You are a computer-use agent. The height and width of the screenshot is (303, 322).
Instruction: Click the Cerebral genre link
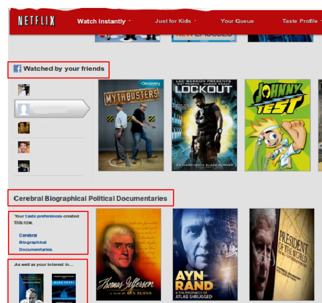tap(28, 235)
